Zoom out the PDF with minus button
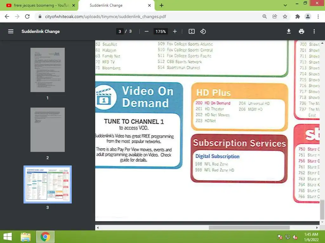The image size is (325, 243). tap(147, 31)
